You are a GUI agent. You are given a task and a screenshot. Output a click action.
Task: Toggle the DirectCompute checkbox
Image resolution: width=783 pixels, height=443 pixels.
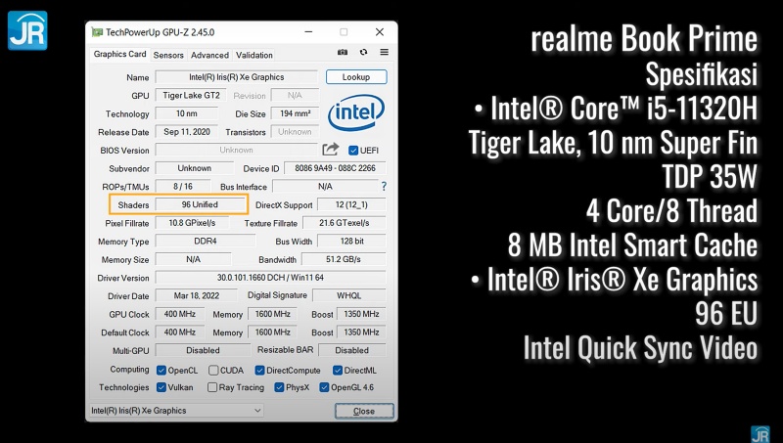259,371
